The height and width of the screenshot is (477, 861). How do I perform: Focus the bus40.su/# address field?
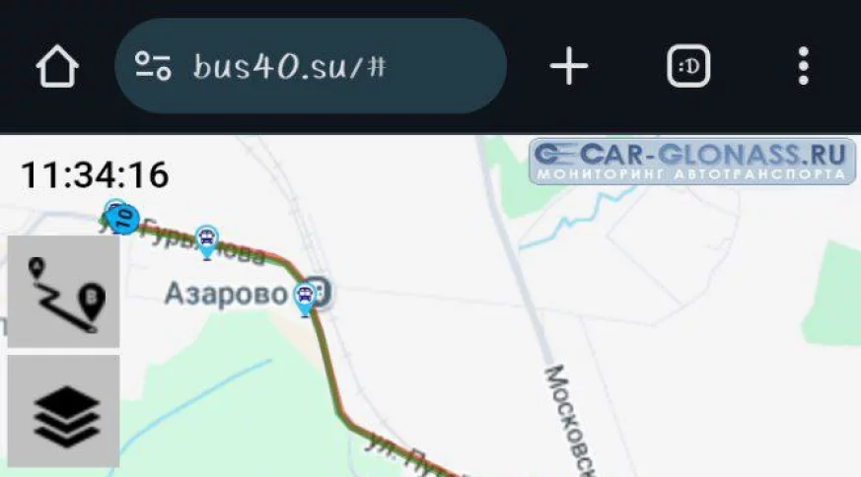pos(311,66)
